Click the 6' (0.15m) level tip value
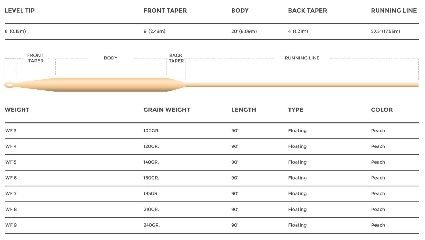 15,31
